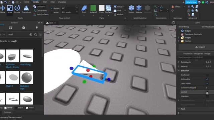The height and width of the screenshot is (120, 214).
Task: Click the help question mark icon
Action: click(199, 2)
